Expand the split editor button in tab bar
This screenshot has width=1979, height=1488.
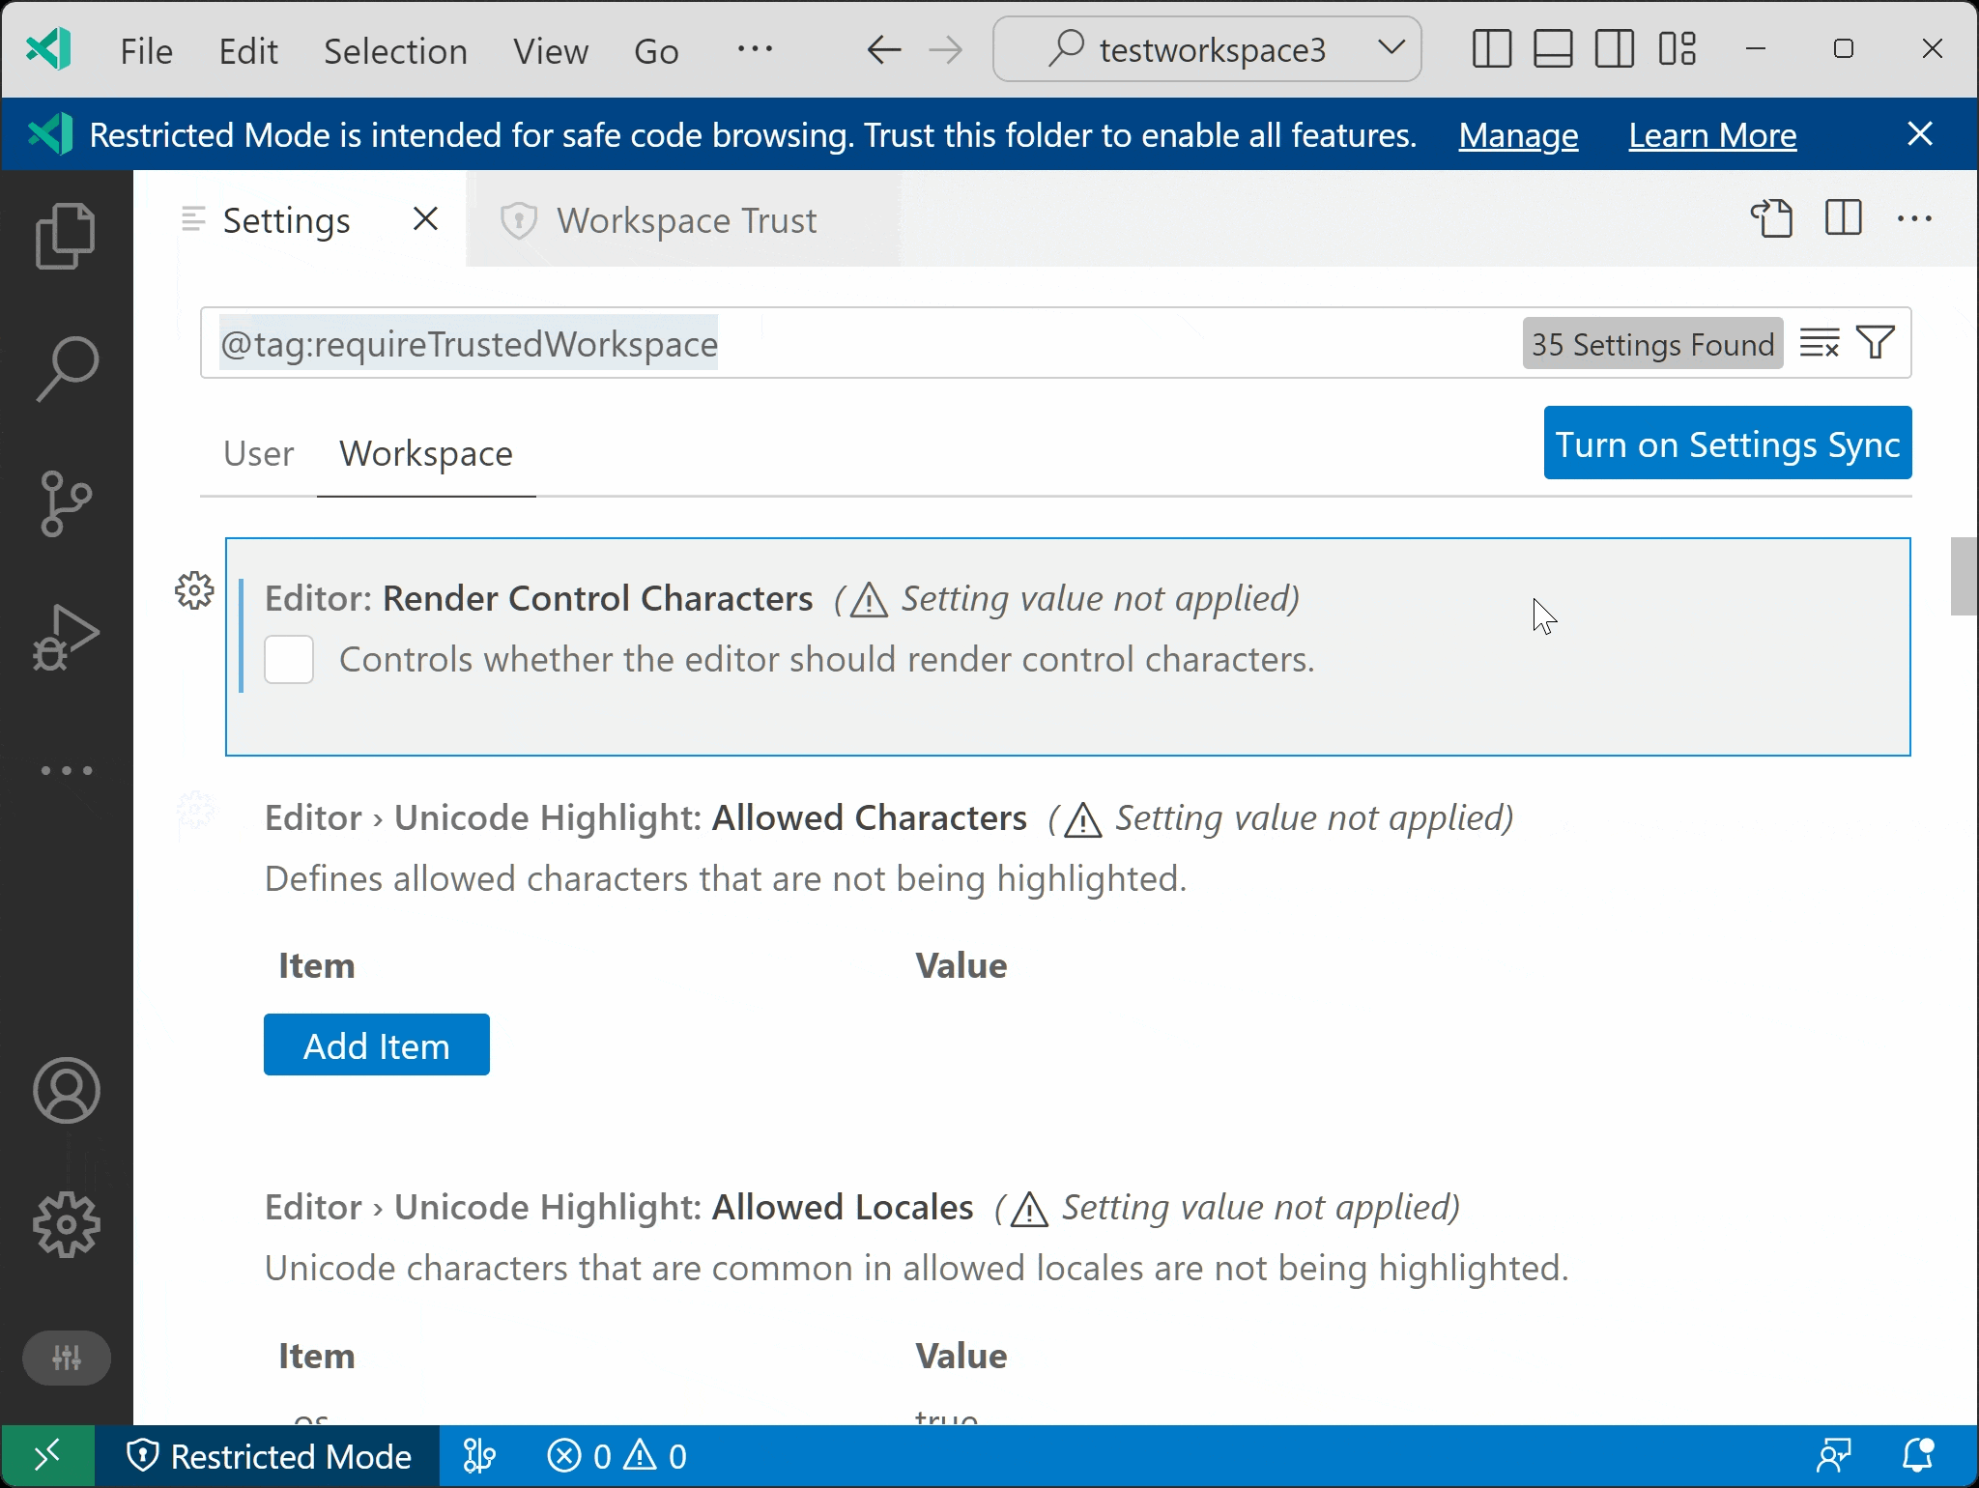pos(1843,218)
